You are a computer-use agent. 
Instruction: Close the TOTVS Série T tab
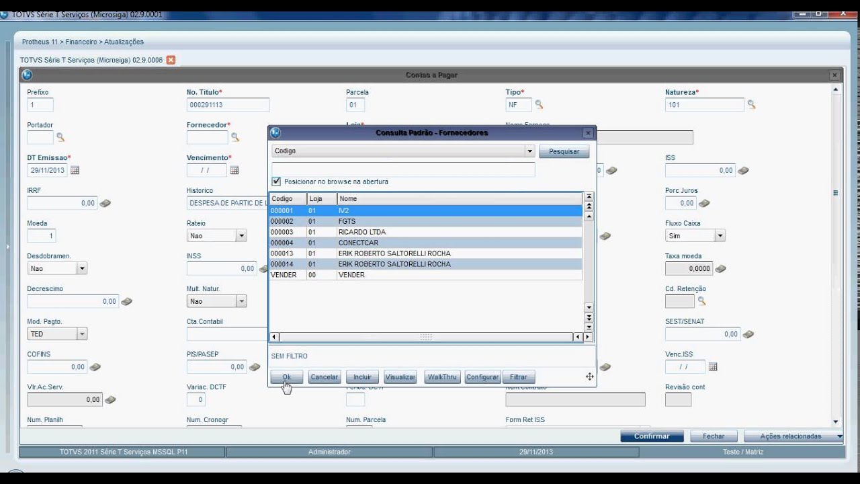click(x=171, y=60)
